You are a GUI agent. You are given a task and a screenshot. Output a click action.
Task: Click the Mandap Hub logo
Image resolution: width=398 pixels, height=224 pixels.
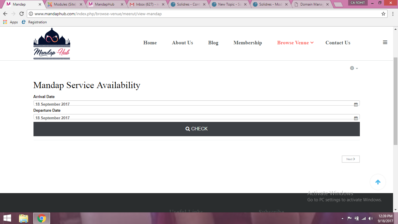pos(52,43)
